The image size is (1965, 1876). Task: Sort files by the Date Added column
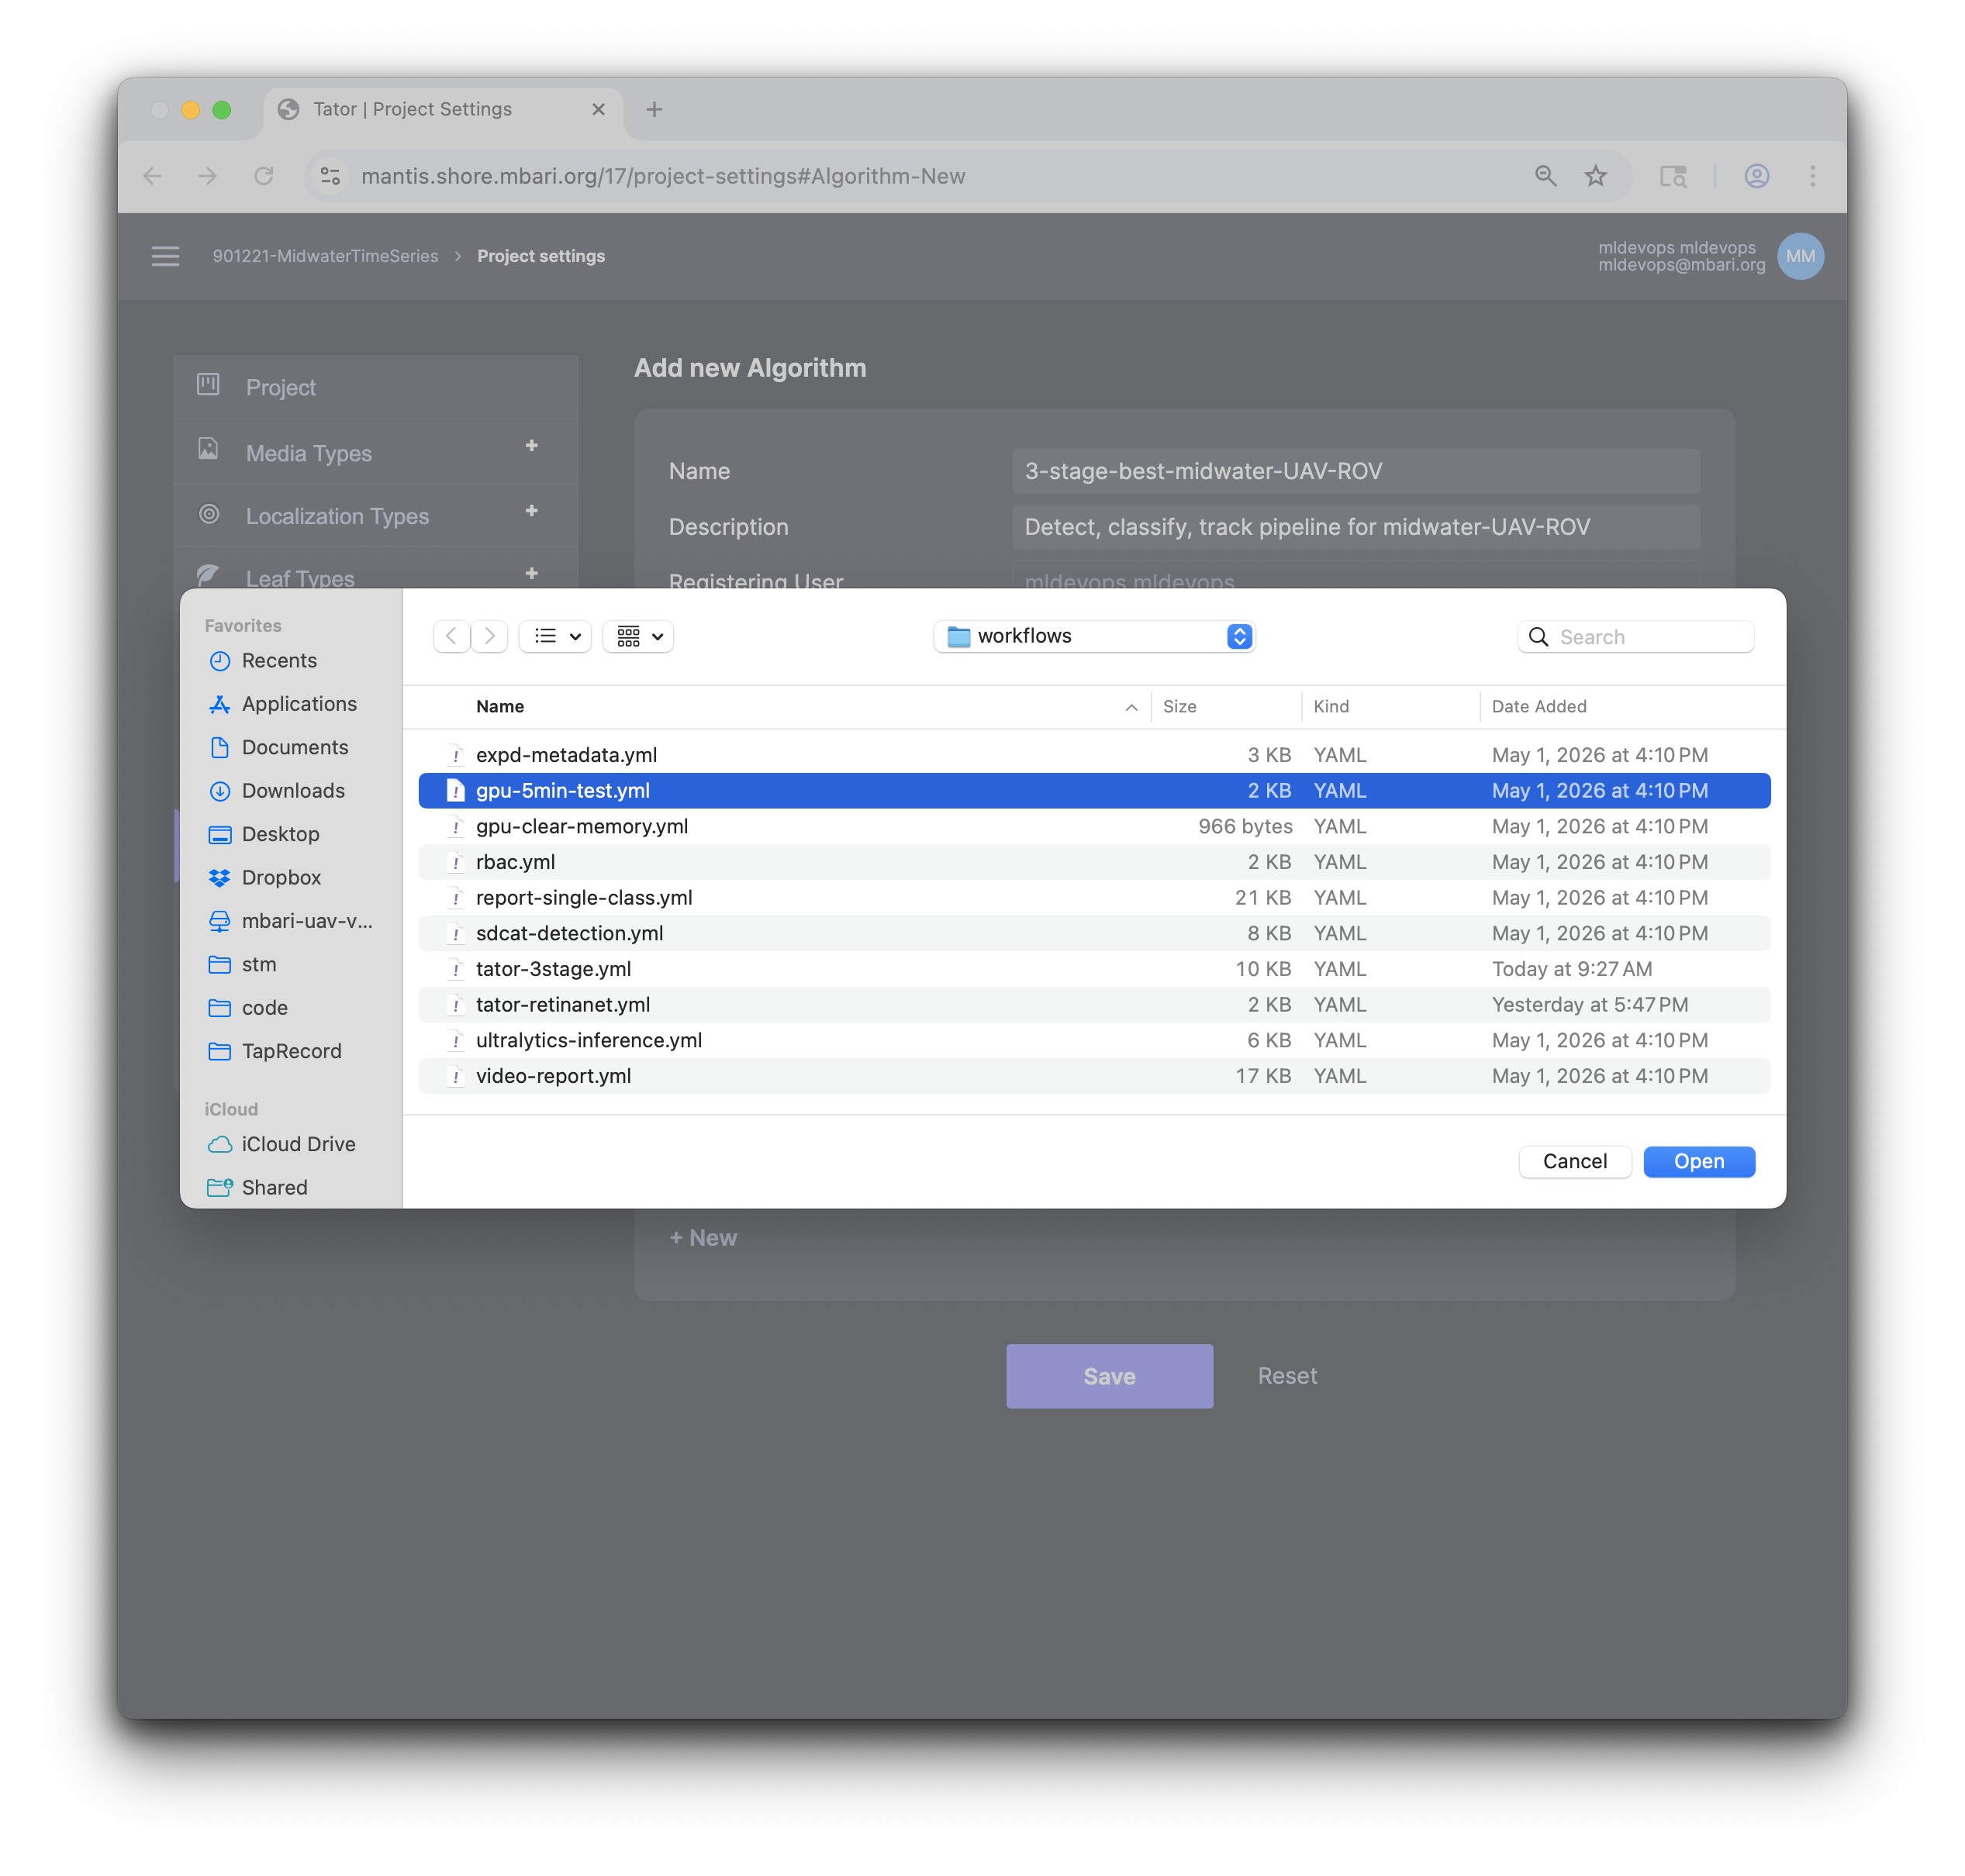click(x=1539, y=706)
